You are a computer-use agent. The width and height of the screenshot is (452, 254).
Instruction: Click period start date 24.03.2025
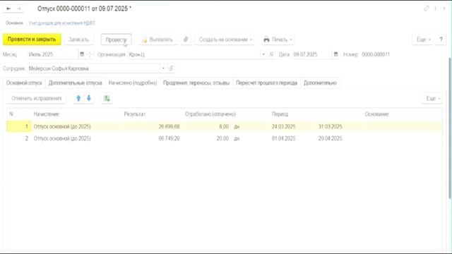(x=284, y=126)
